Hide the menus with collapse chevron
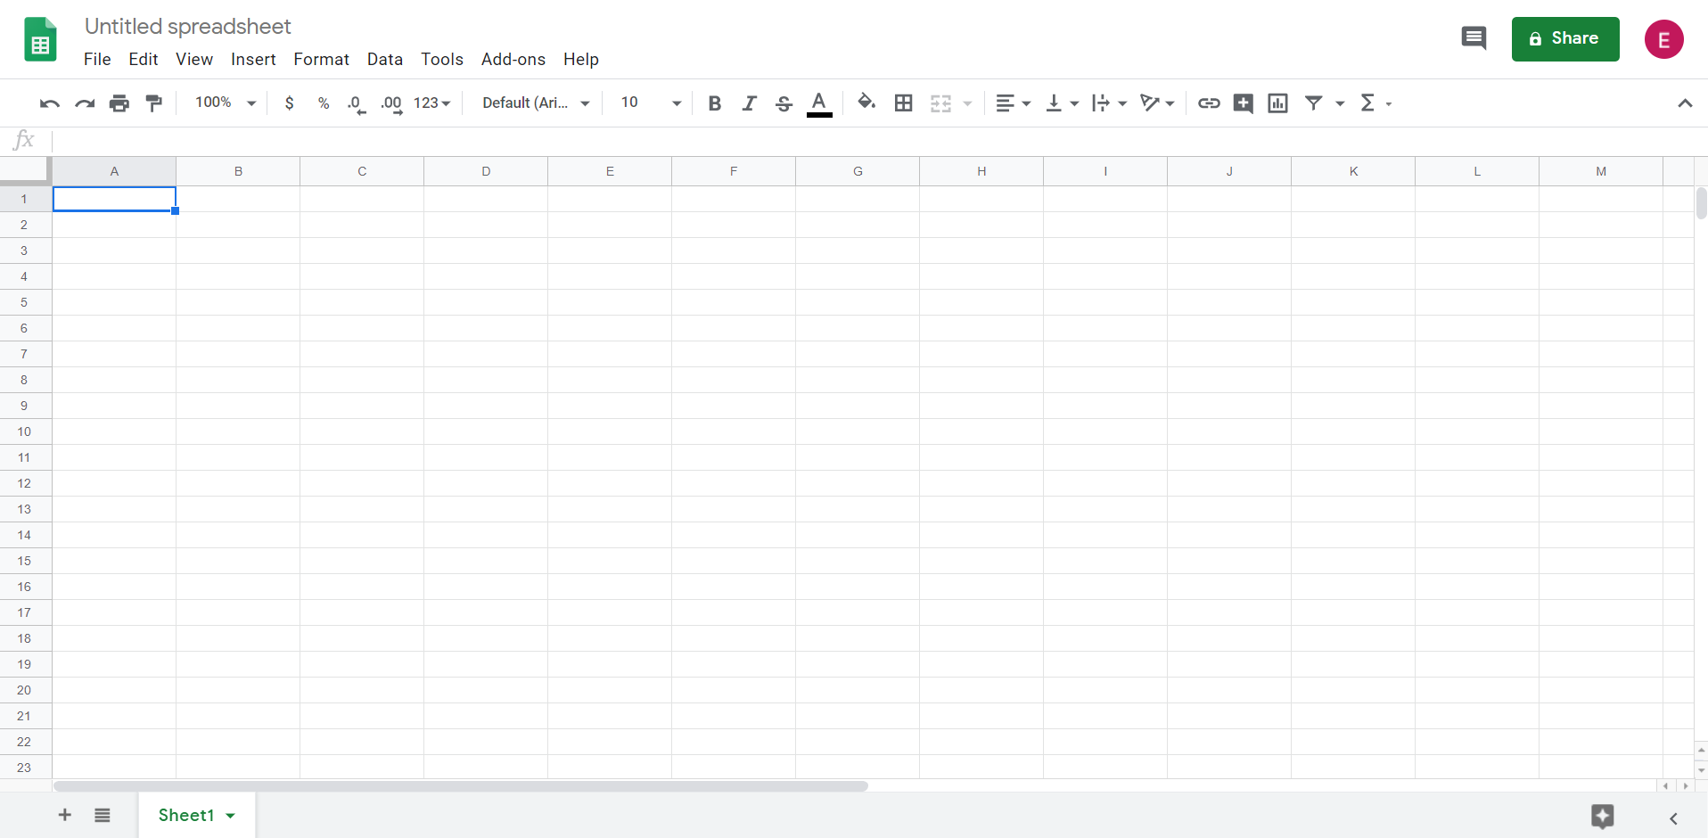The image size is (1708, 838). (x=1685, y=103)
